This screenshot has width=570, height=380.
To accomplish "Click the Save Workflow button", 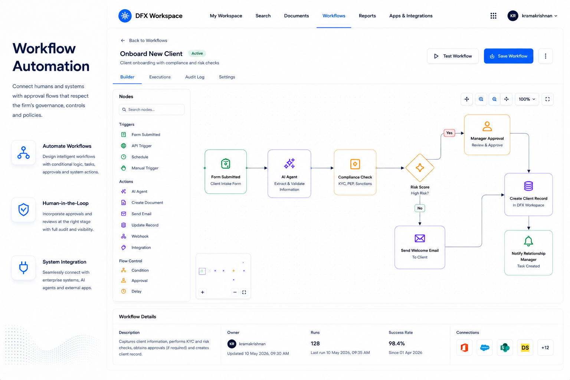I will [x=508, y=56].
